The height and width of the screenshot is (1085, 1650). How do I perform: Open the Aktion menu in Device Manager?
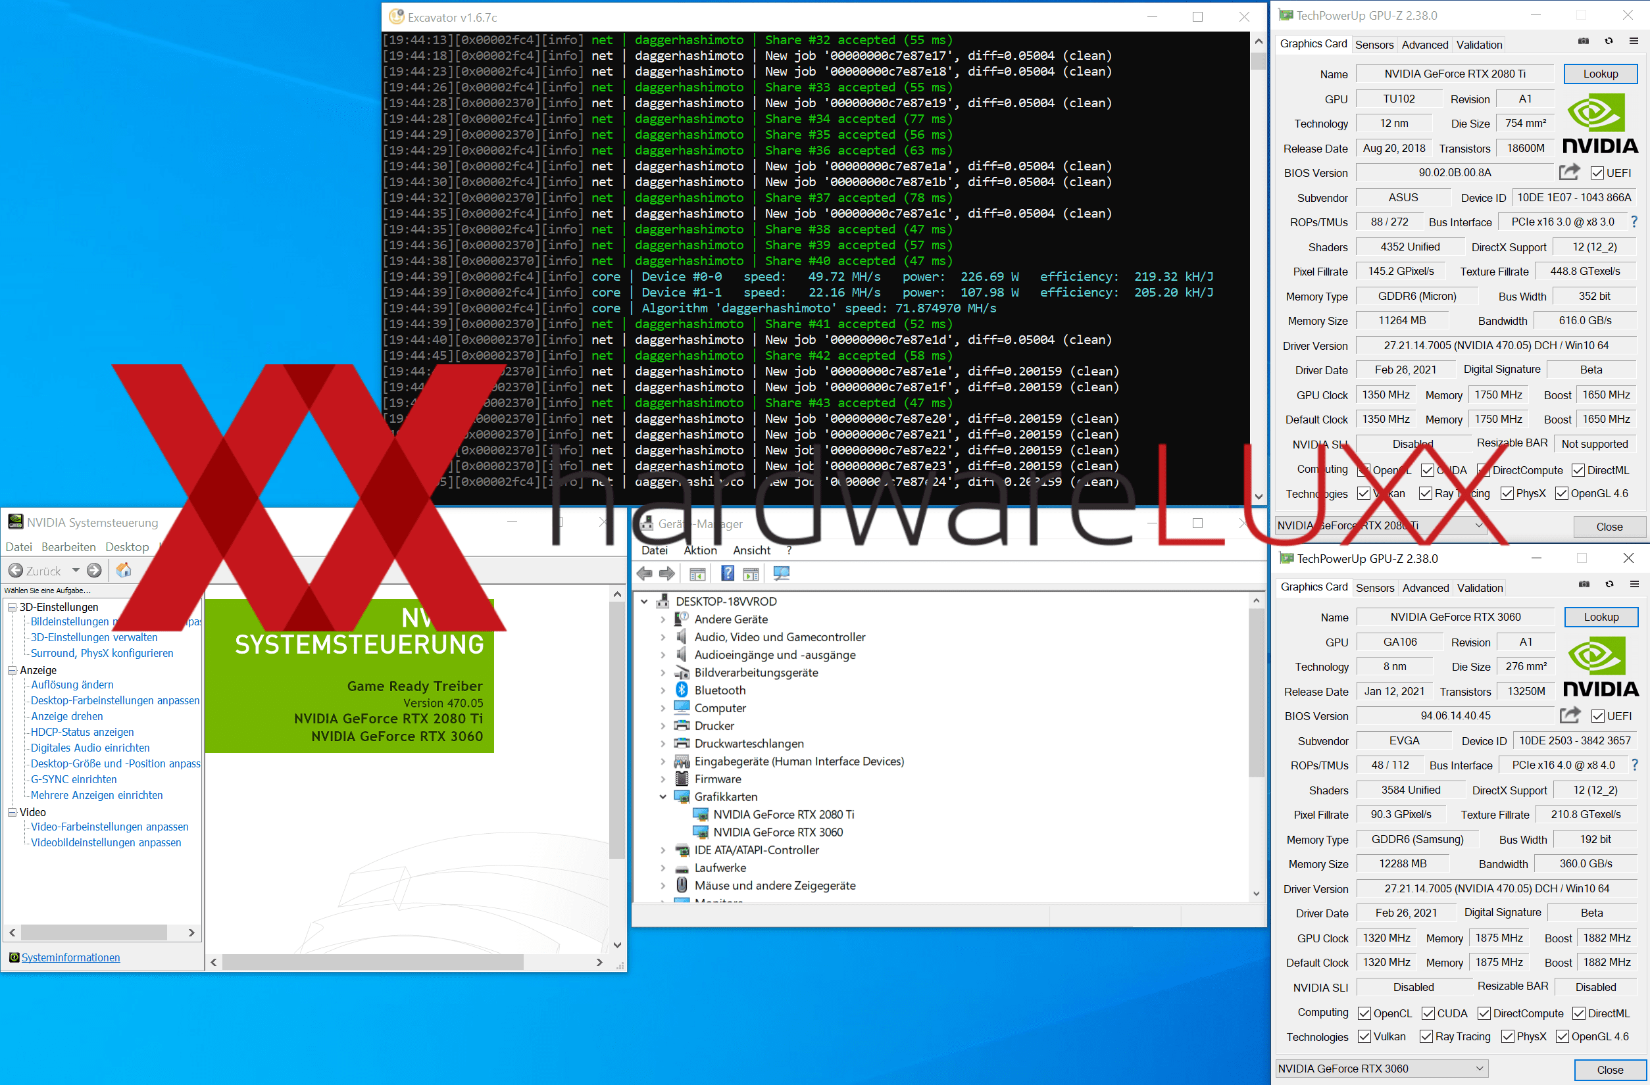pos(700,550)
